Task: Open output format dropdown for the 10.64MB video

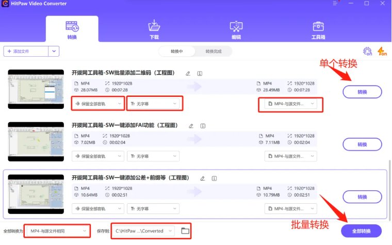Action: click(x=291, y=209)
